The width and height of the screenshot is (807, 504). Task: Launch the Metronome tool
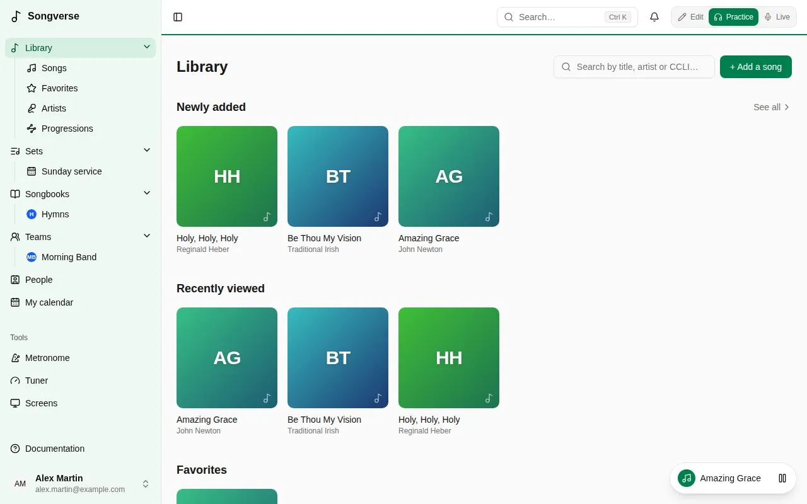80,358
